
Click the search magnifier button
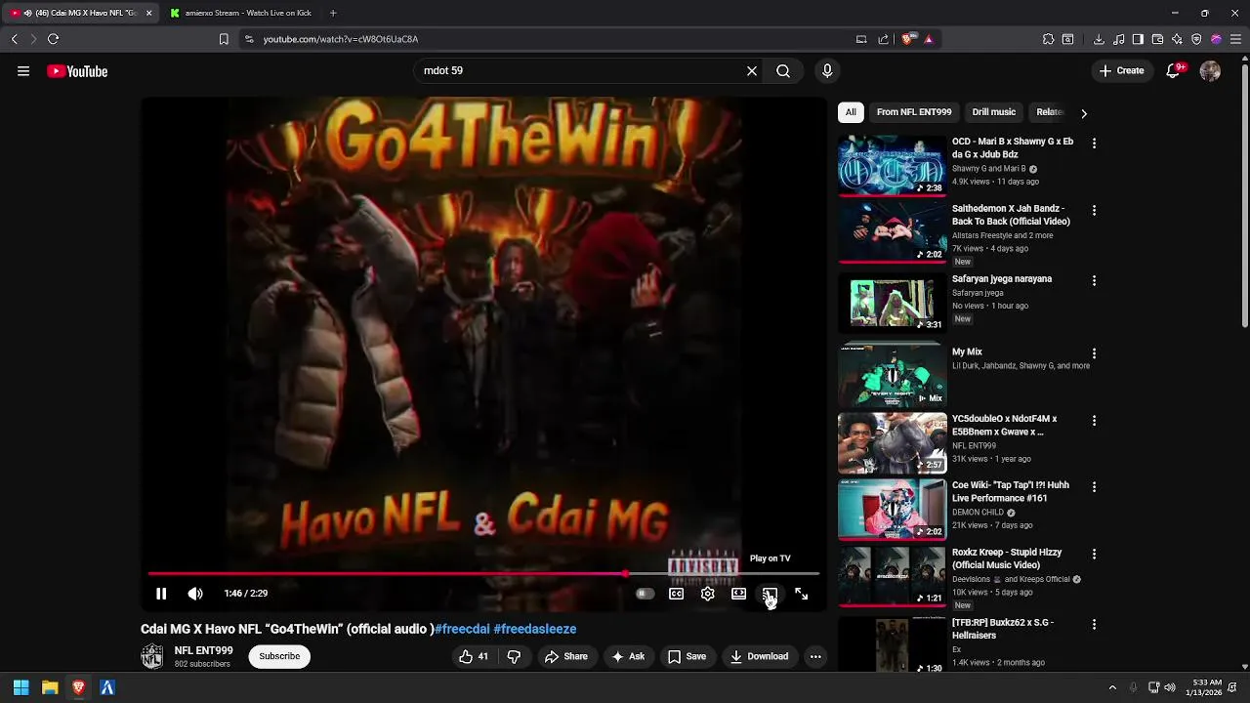783,71
